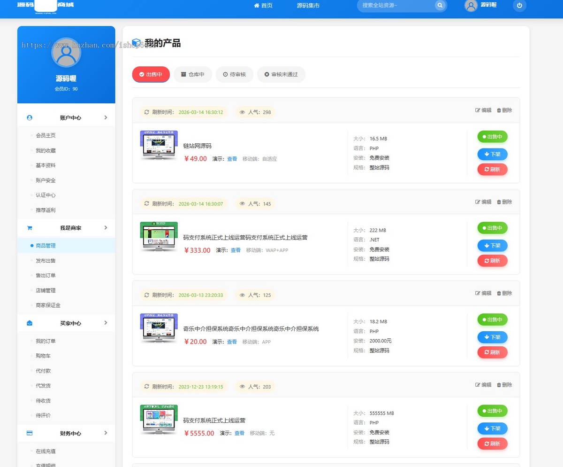Click popularity eye icon showing 145
The width and height of the screenshot is (563, 467).
pos(243,204)
